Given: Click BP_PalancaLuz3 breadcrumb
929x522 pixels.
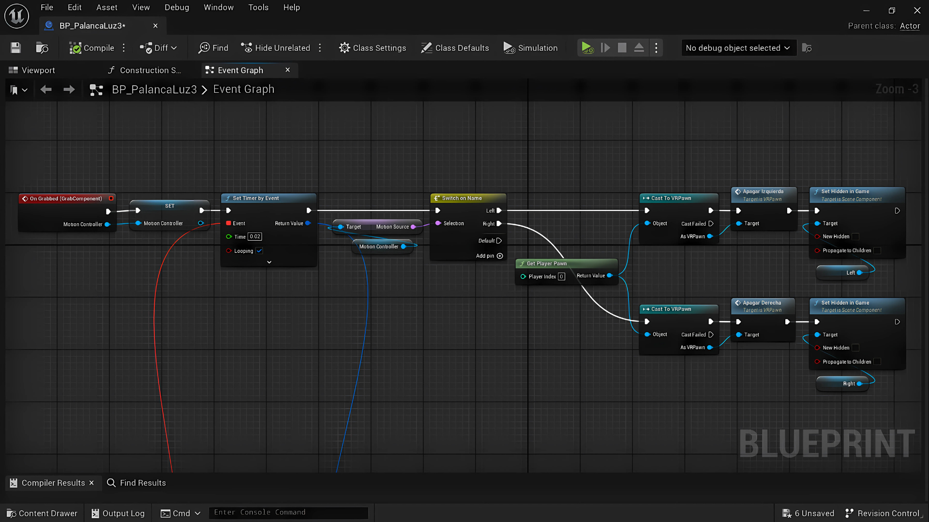Looking at the screenshot, I should (x=154, y=89).
